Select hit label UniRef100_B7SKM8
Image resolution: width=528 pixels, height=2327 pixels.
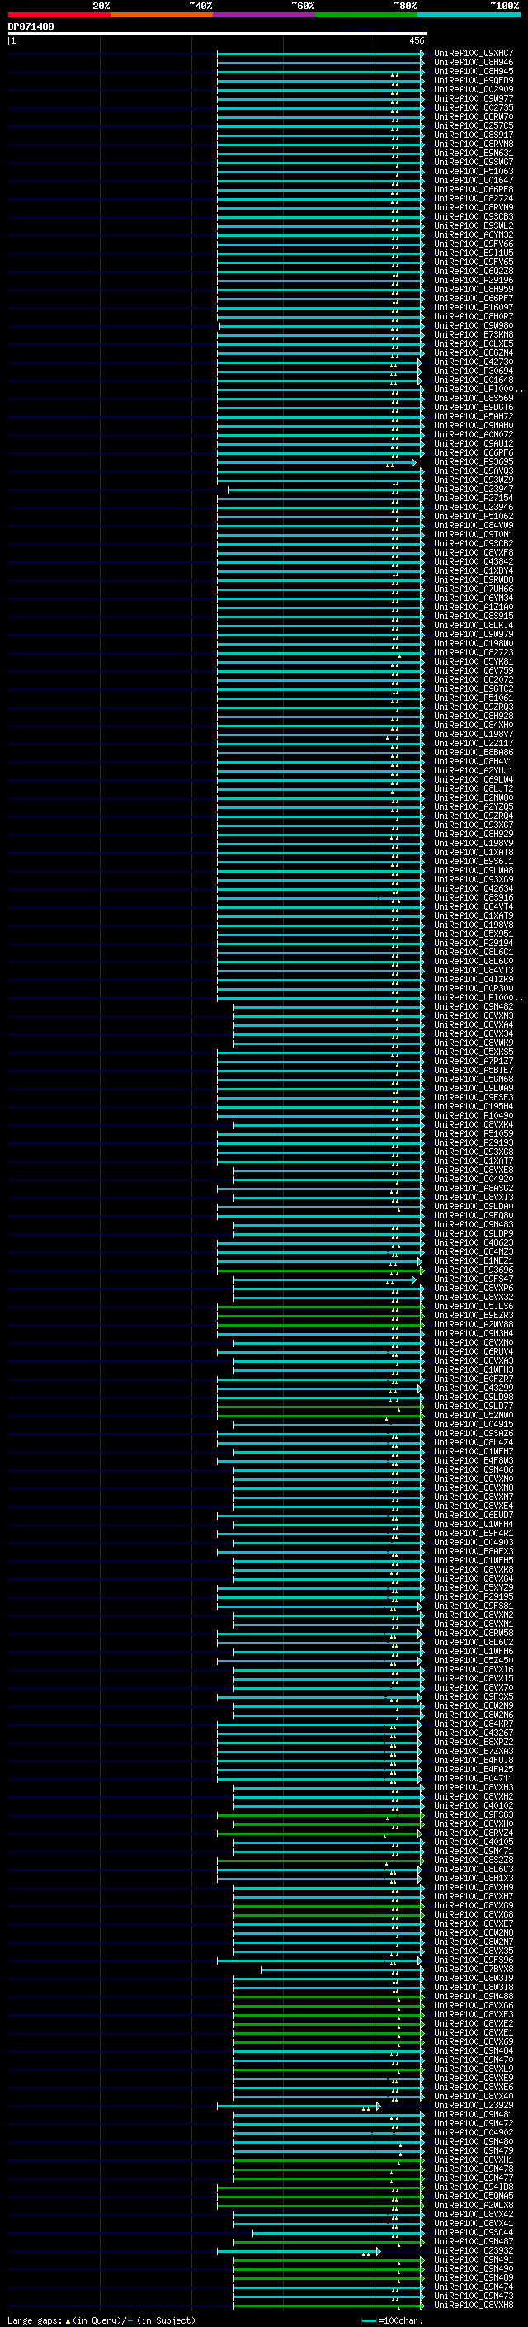[x=474, y=335]
